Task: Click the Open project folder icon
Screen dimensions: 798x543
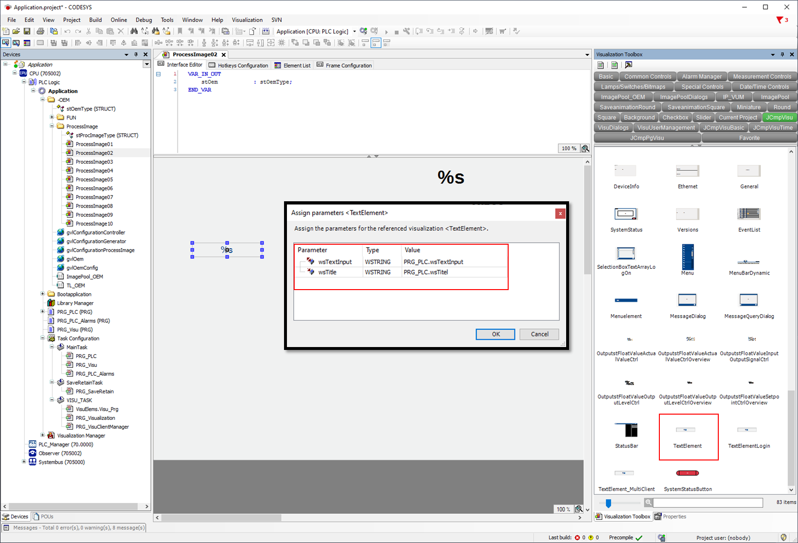Action: tap(16, 31)
